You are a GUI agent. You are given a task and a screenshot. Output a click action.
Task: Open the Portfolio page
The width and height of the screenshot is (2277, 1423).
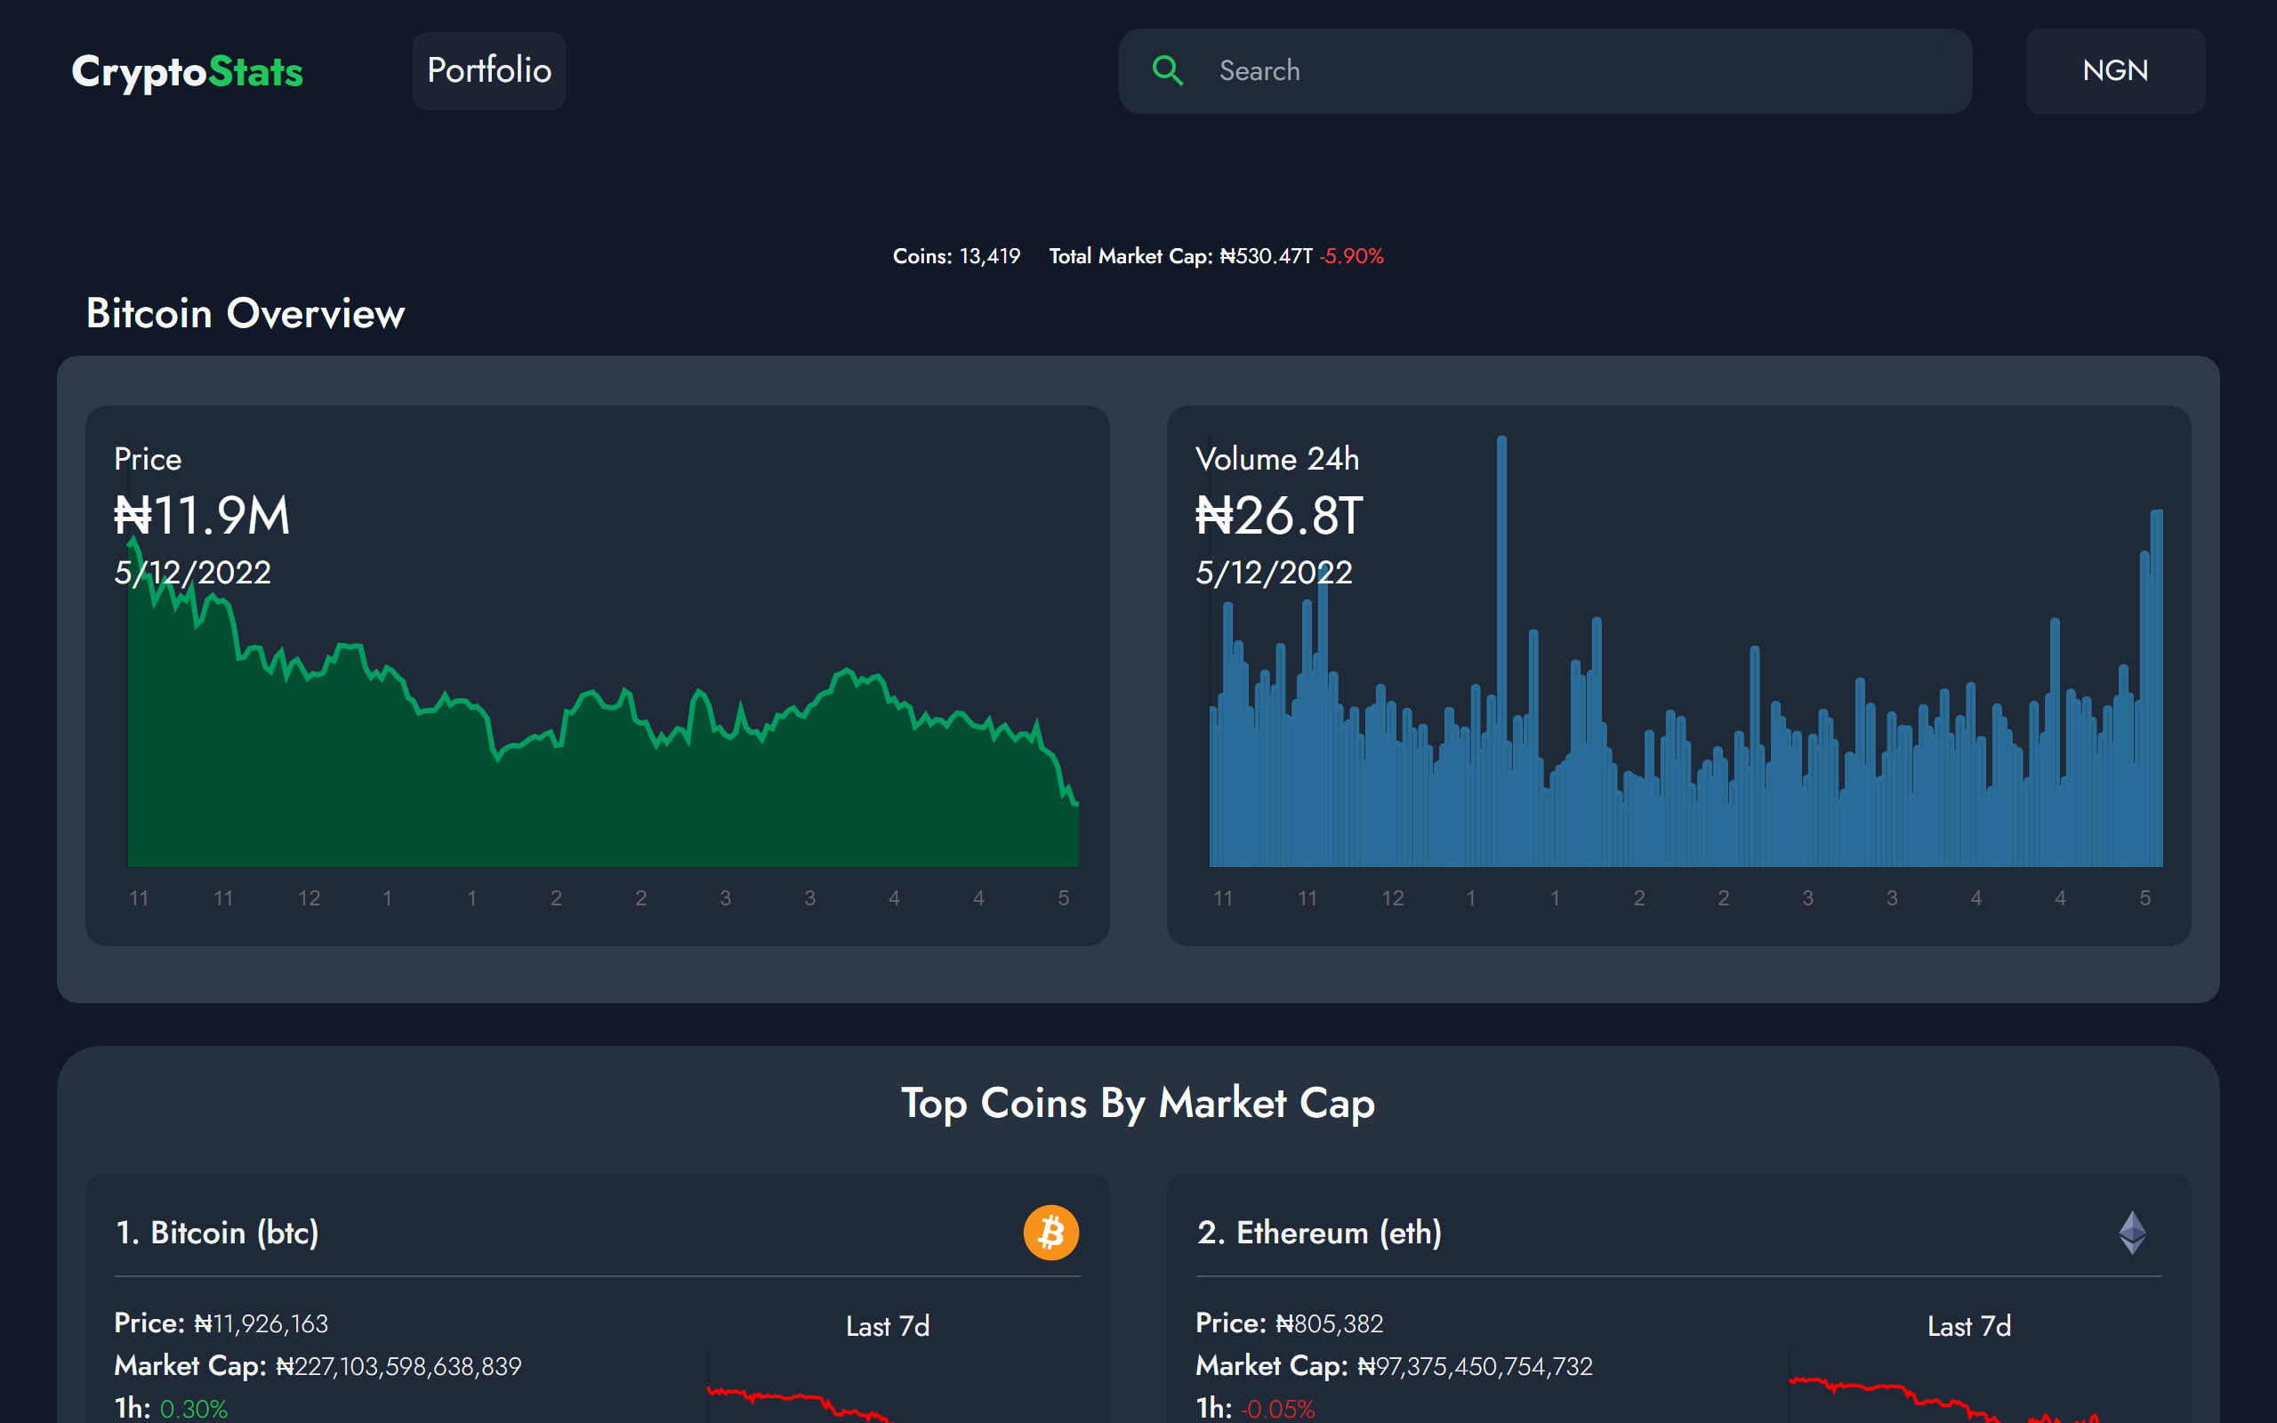click(x=489, y=70)
